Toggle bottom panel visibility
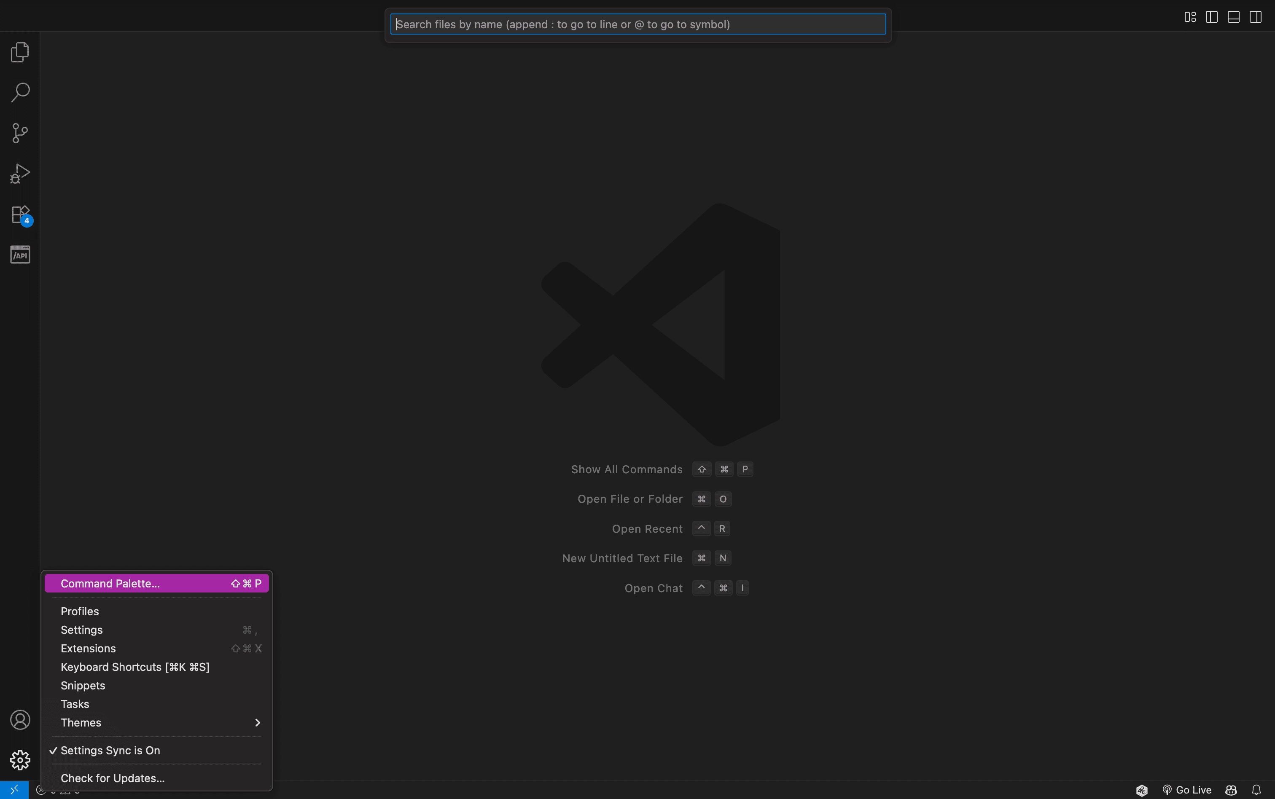1275x799 pixels. coord(1233,17)
